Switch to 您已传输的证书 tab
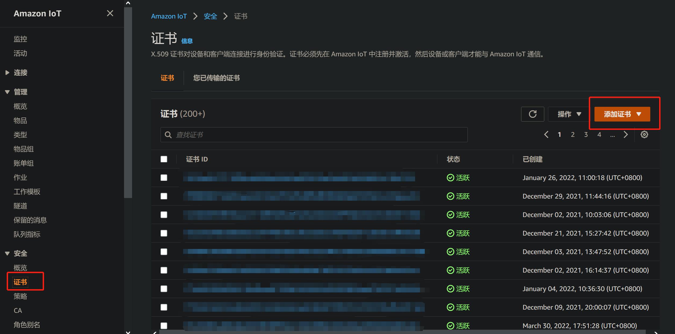This screenshot has width=675, height=334. pyautogui.click(x=216, y=78)
